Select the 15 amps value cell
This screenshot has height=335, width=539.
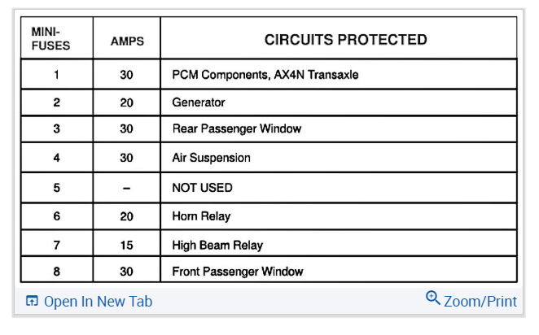[x=127, y=245]
